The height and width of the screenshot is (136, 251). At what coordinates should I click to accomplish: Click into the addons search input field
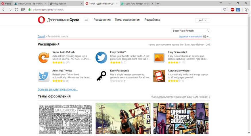tap(188, 30)
